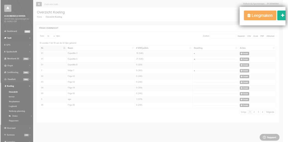The height and width of the screenshot is (142, 288).
Task: Sort table by # VRK/pallets column
Action: pos(164,48)
